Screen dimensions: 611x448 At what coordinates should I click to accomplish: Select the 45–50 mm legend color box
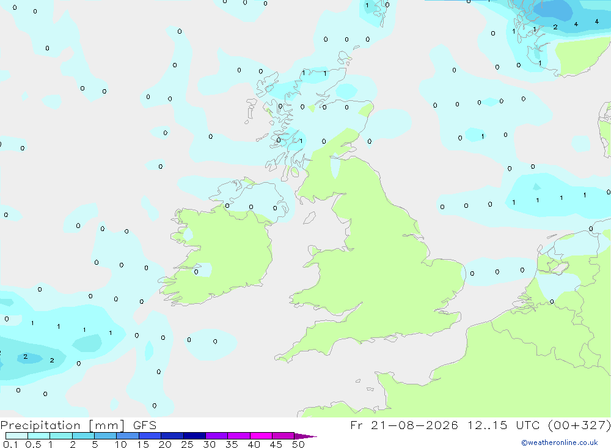pos(284,436)
